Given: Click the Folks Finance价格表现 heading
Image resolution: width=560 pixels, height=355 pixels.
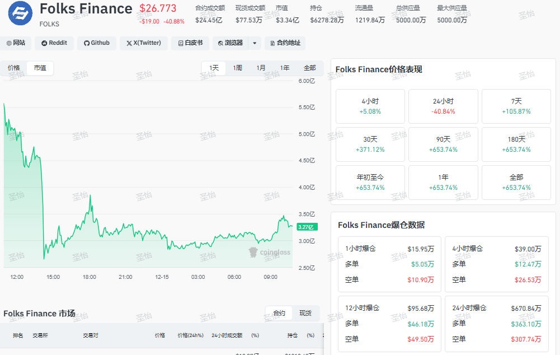Looking at the screenshot, I should tap(379, 69).
